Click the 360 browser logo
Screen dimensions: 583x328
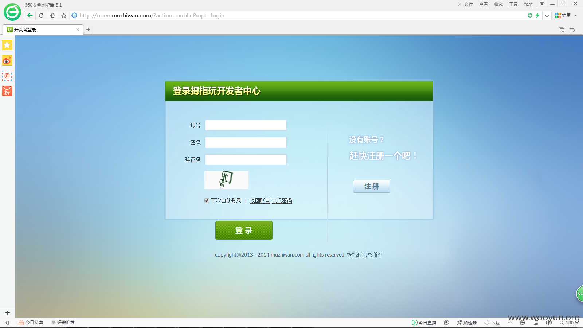12,12
